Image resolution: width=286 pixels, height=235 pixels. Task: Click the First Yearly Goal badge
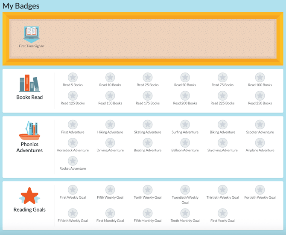[x=222, y=213]
